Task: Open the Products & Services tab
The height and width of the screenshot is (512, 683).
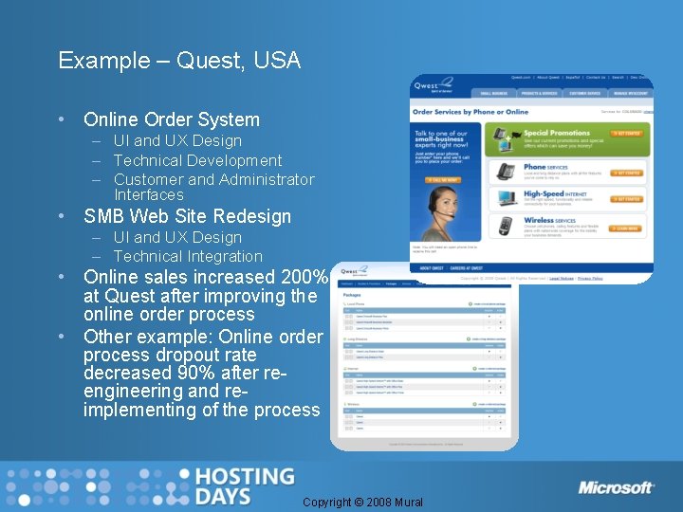Action: 539,93
